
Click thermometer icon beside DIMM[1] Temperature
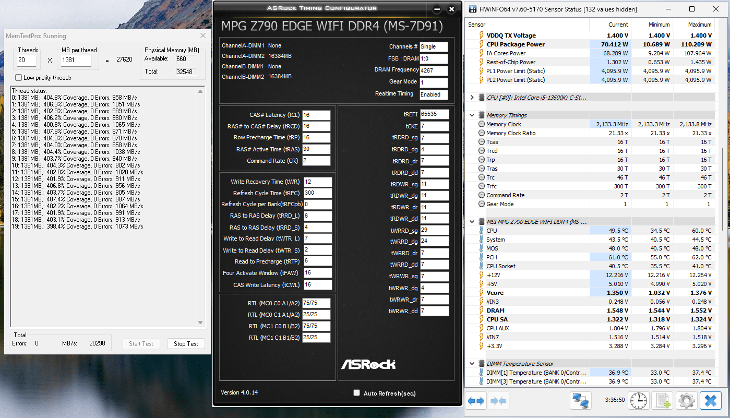pyautogui.click(x=481, y=373)
